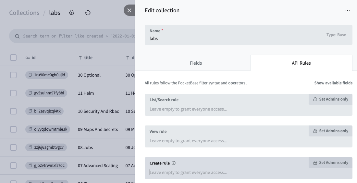
Task: Check the 11 Helm row checkbox
Action: (13, 93)
